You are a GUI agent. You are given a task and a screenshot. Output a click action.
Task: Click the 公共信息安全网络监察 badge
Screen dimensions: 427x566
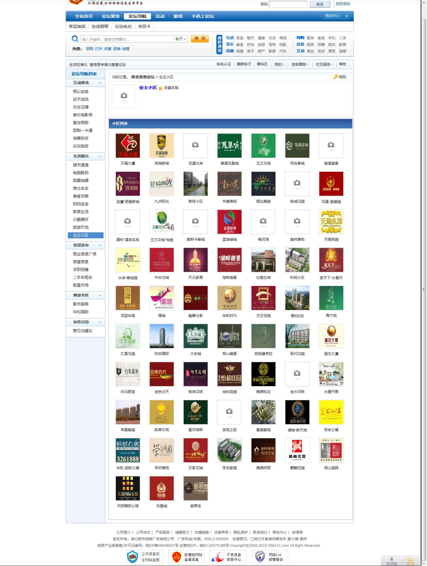(x=144, y=557)
